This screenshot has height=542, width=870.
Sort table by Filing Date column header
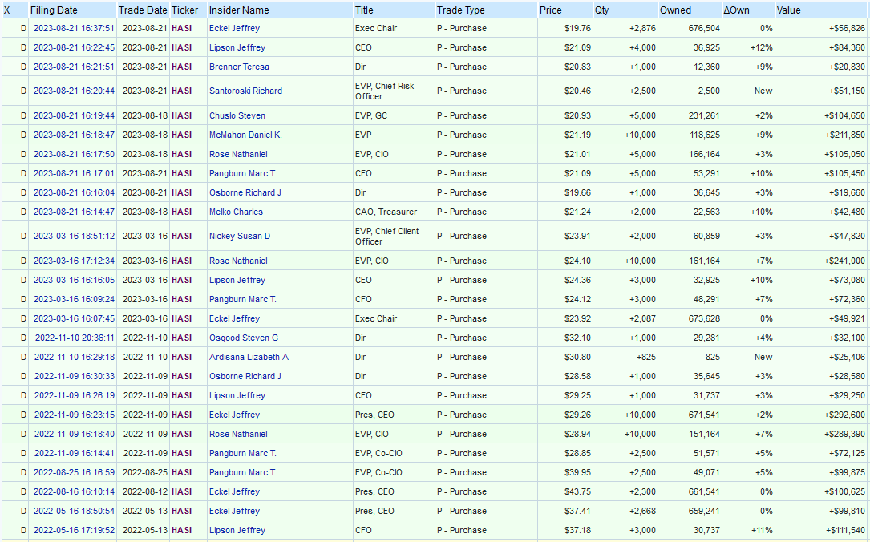(x=54, y=10)
